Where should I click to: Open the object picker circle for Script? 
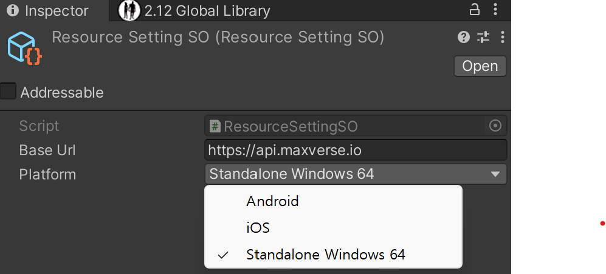coord(495,125)
